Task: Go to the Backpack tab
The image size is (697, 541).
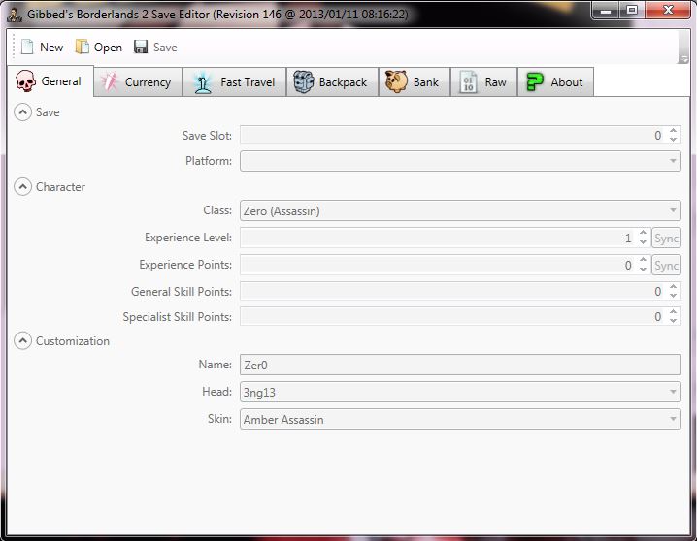Action: 332,82
